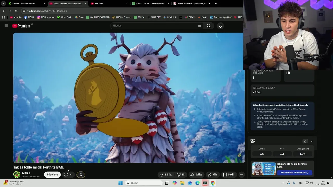The width and height of the screenshot is (333, 187).
Task: Click the dollar Super Thanks button
Action: coord(81,175)
